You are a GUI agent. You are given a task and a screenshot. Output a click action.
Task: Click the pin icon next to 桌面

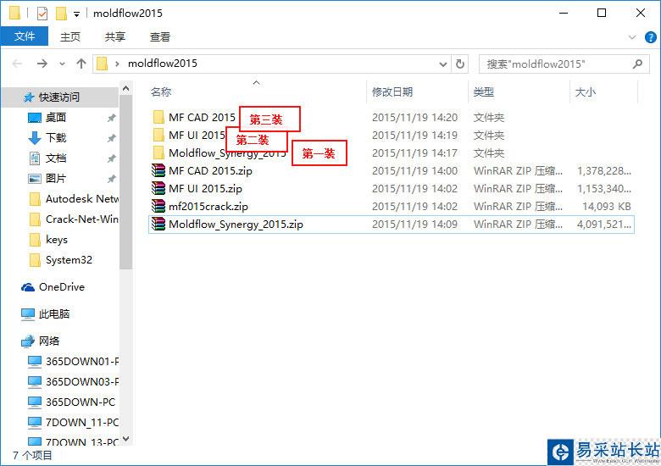coord(111,118)
